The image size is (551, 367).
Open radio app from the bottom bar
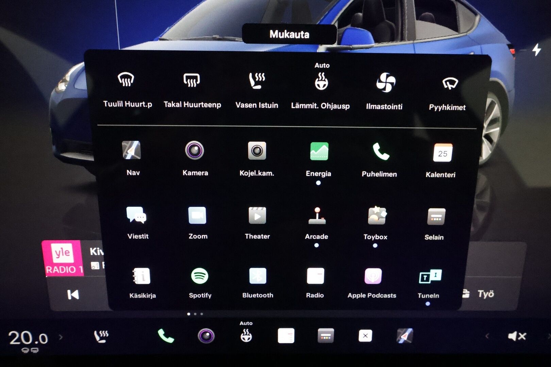tap(286, 336)
